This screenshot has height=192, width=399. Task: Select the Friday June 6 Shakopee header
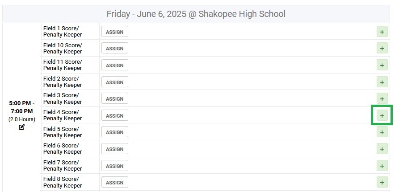click(x=196, y=14)
